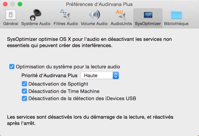
Task: Go to the Volume Audio tab label
Action: (94, 24)
